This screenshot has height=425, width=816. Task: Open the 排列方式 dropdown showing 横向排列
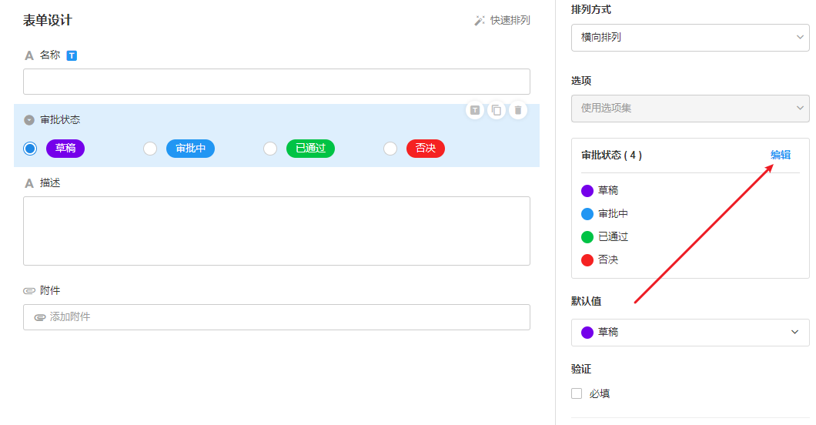tap(690, 37)
